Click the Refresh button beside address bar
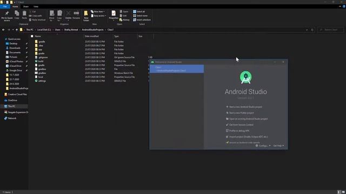The height and width of the screenshot is (194, 346). (312, 30)
